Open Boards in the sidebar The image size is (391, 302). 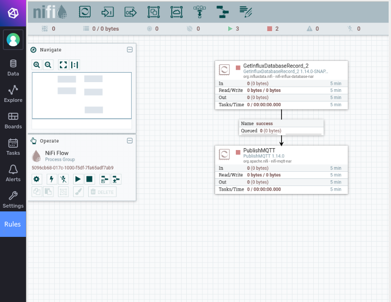pos(13,120)
